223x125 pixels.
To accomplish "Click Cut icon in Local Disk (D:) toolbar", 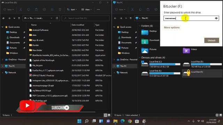I will point(21,9).
